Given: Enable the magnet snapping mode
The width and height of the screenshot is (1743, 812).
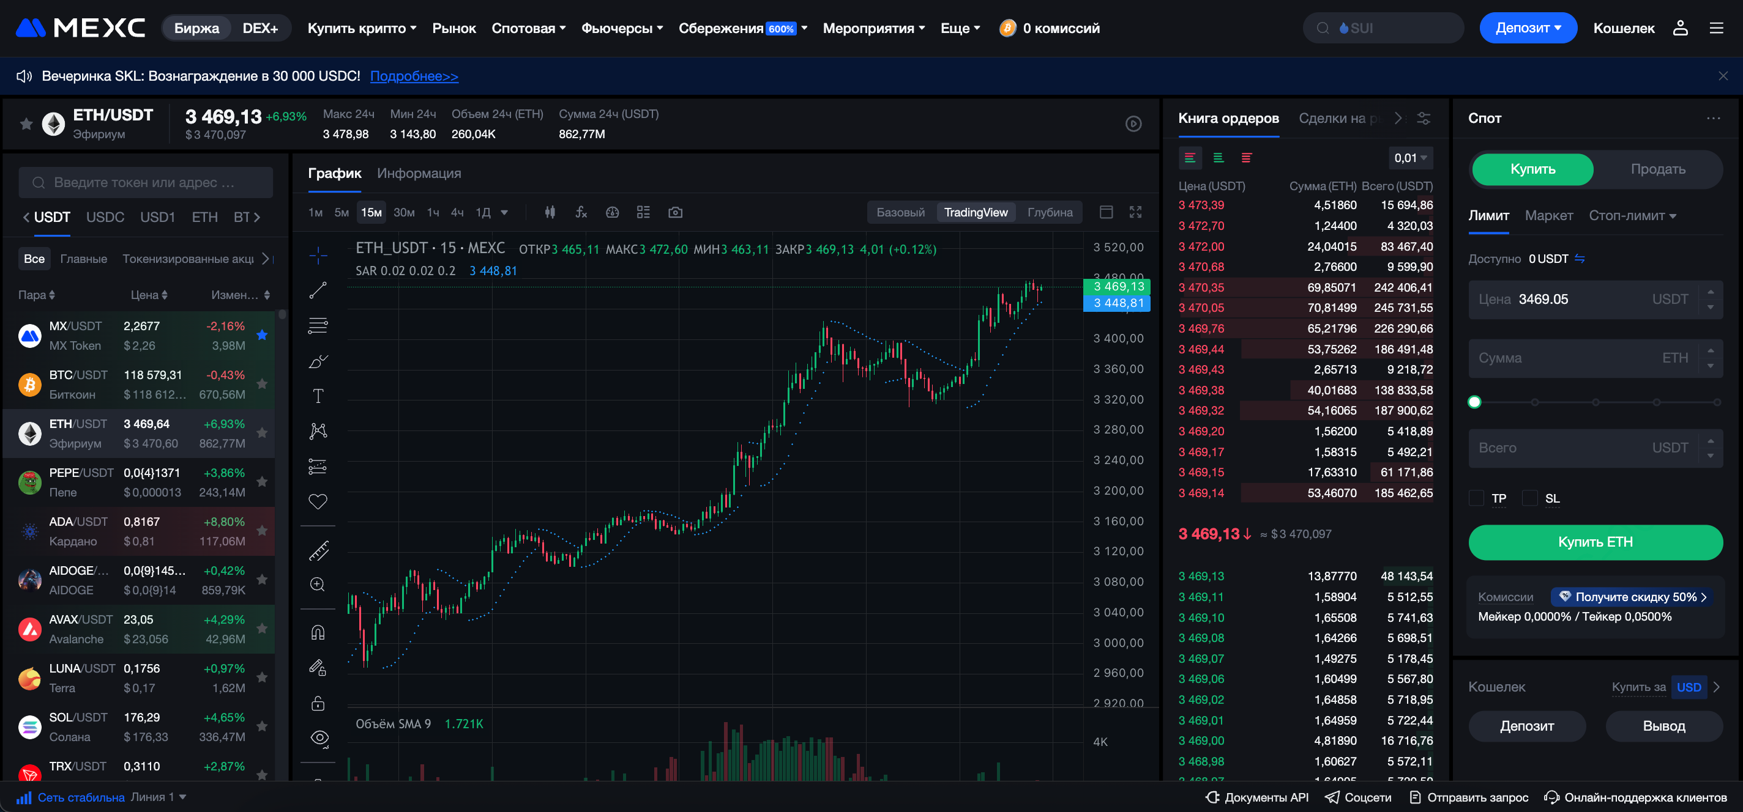Looking at the screenshot, I should [318, 632].
